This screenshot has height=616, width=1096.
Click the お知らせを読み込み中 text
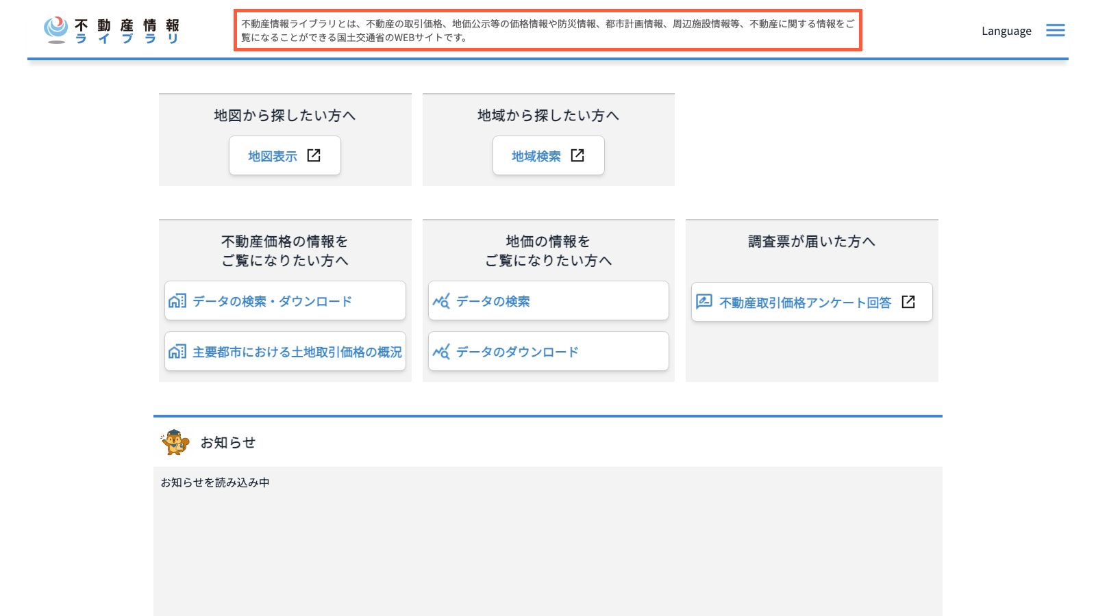point(215,483)
